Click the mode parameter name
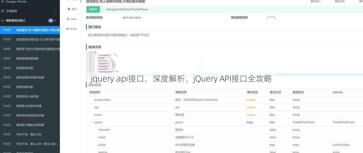Viewport: 363px width, 153px height. tap(102, 137)
